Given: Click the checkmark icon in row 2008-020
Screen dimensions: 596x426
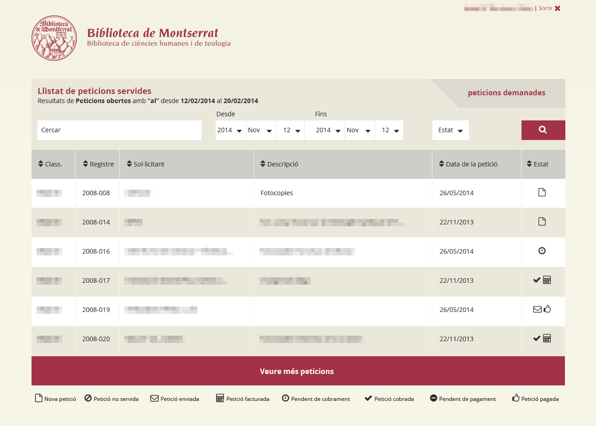Looking at the screenshot, I should click(x=537, y=338).
